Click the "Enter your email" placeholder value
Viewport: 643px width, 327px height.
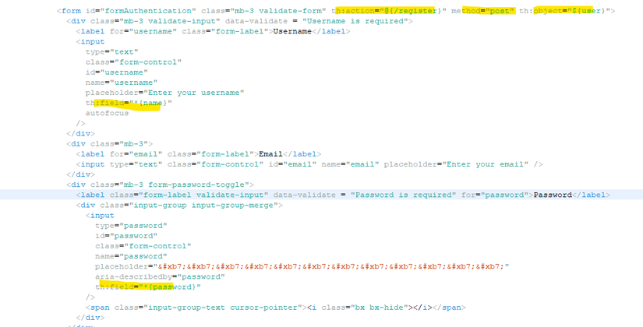point(485,164)
